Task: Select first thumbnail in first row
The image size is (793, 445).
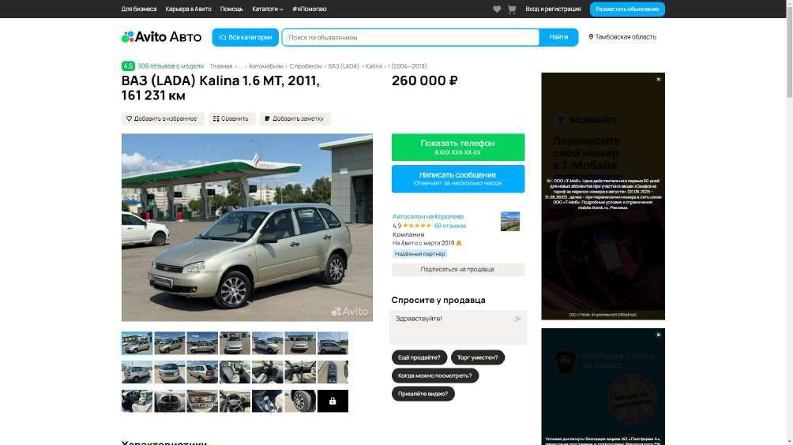Action: pos(137,343)
